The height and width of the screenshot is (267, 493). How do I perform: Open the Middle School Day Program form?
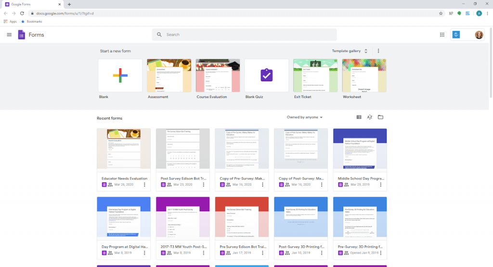pyautogui.click(x=360, y=160)
